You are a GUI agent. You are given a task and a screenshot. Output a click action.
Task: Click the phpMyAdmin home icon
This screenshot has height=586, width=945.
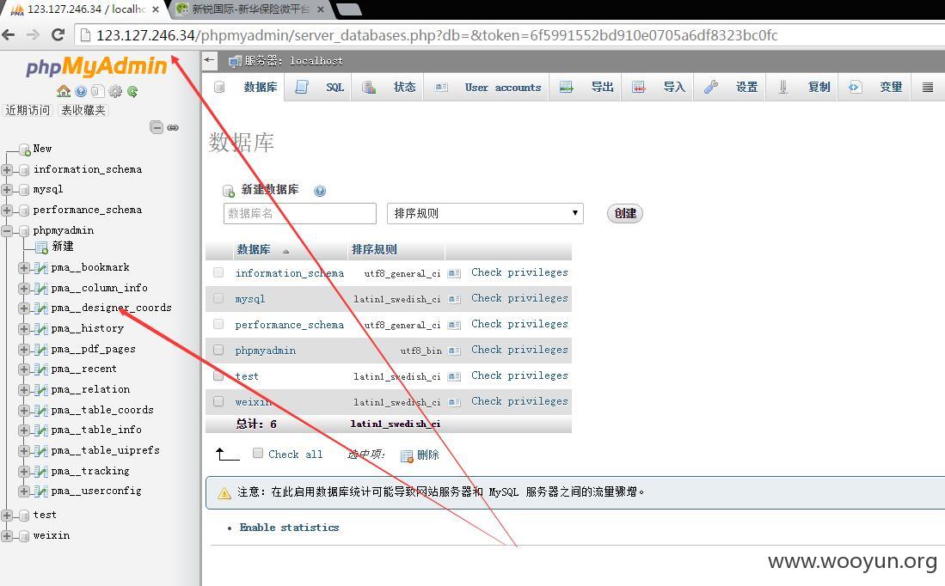[x=64, y=91]
